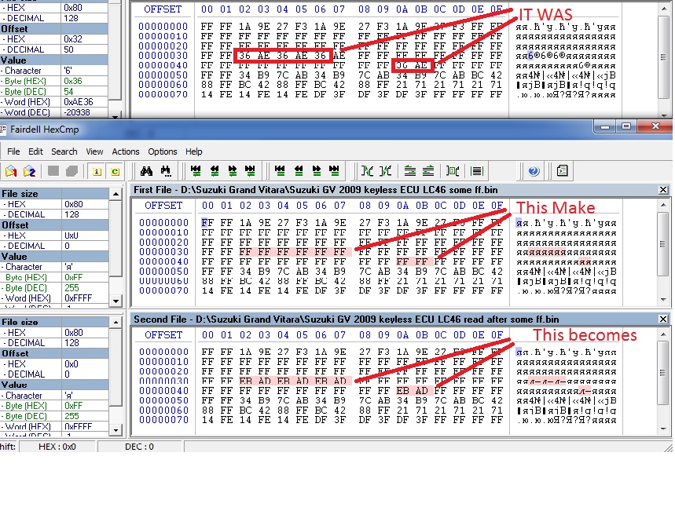Click the second grey stacked-square toolbar icon
Viewport: 675px width, 511px height.
coord(72,171)
